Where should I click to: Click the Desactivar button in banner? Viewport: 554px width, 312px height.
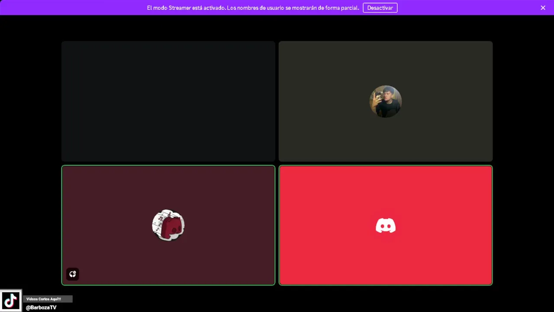pos(380,8)
